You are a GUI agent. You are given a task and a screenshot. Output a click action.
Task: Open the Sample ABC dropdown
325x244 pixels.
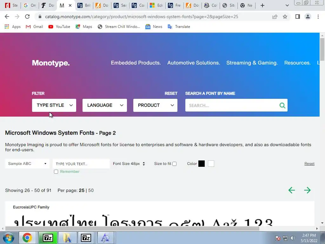point(27,164)
